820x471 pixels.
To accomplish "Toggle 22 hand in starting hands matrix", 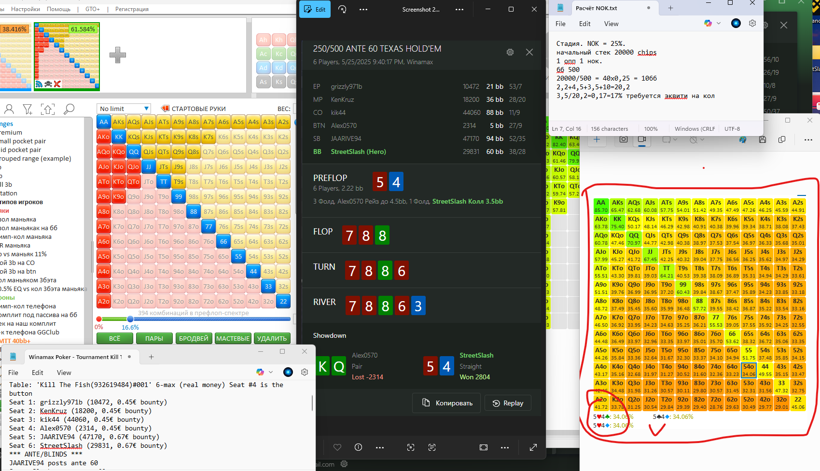I will click(283, 302).
